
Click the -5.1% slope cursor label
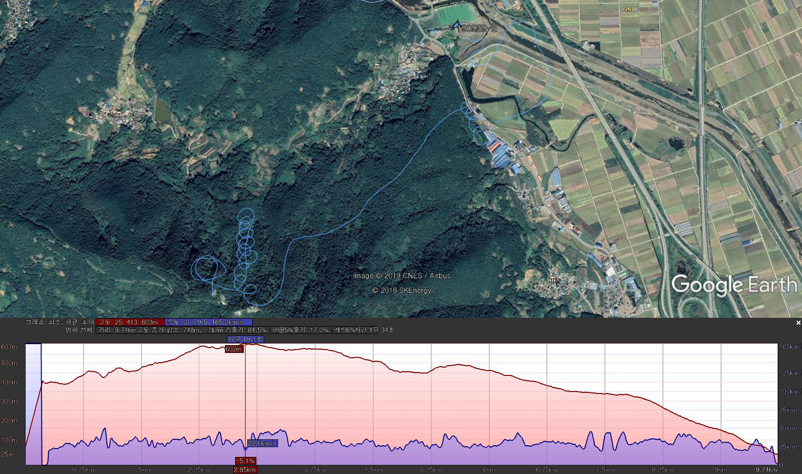pos(245,461)
